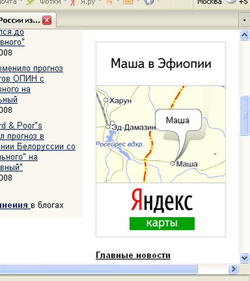Click the green "карты" button
250x281 pixels.
tap(162, 223)
